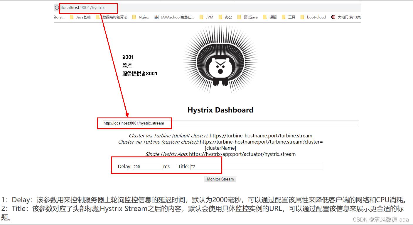Open the Java基础 bookmark folder

coord(80,17)
